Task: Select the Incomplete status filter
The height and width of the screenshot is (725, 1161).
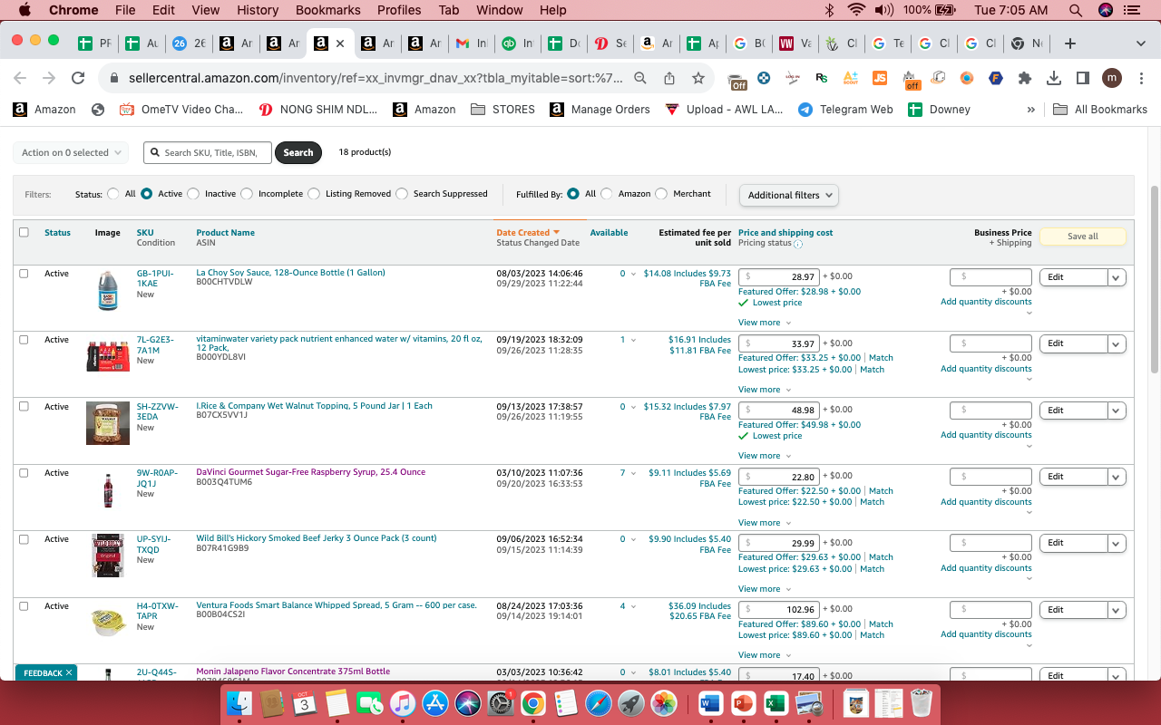Action: (249, 194)
